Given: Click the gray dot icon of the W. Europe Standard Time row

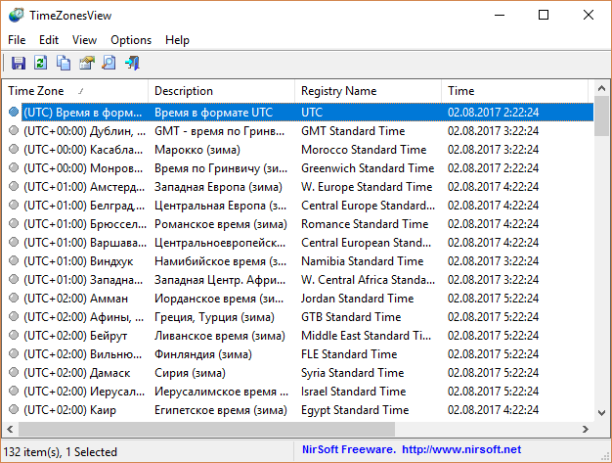Looking at the screenshot, I should coord(14,186).
